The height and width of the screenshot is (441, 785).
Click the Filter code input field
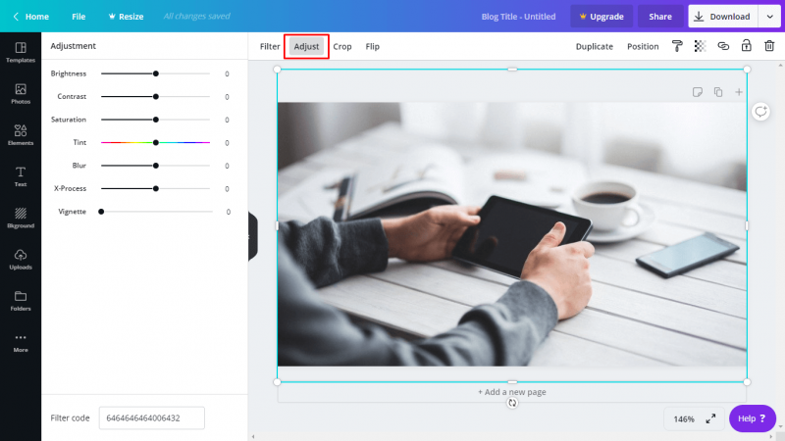pos(152,417)
